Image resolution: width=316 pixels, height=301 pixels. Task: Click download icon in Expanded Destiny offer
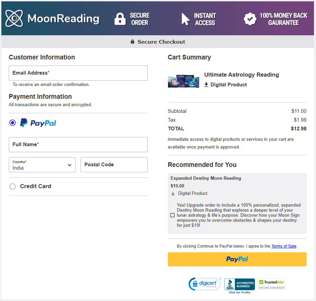(x=173, y=193)
